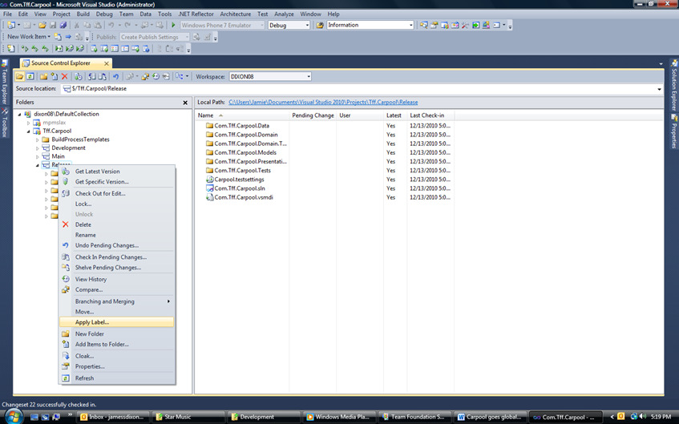Click the Save icon in main toolbar
The width and height of the screenshot is (679, 424).
point(53,25)
